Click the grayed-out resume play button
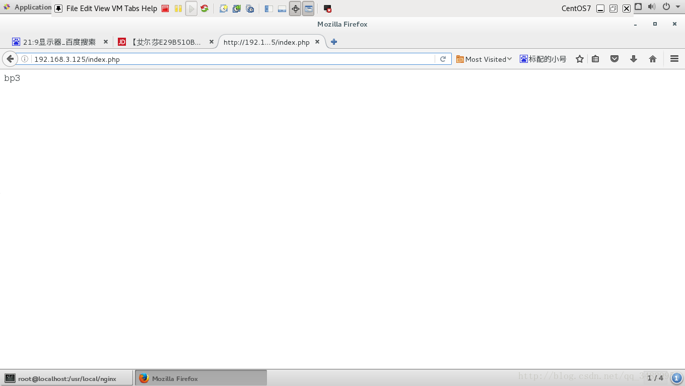This screenshot has height=386, width=685. point(191,9)
